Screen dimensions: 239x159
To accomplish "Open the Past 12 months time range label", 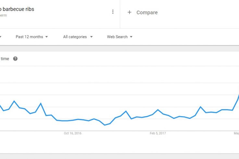I will 29,37.
